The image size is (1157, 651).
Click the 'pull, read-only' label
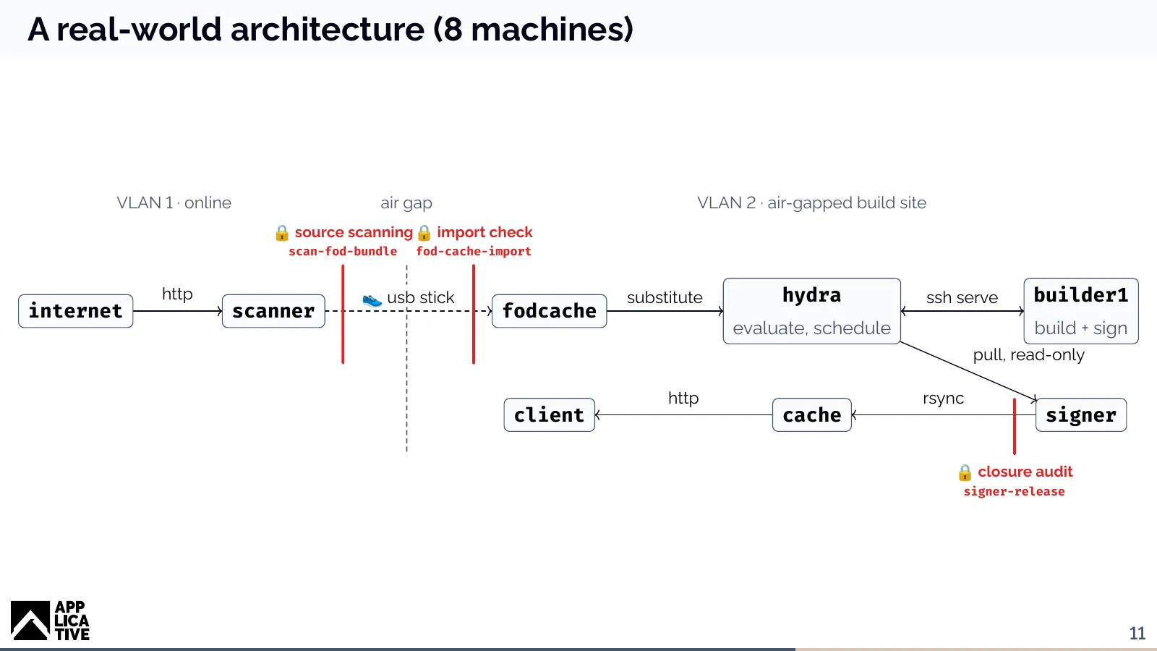click(1029, 355)
